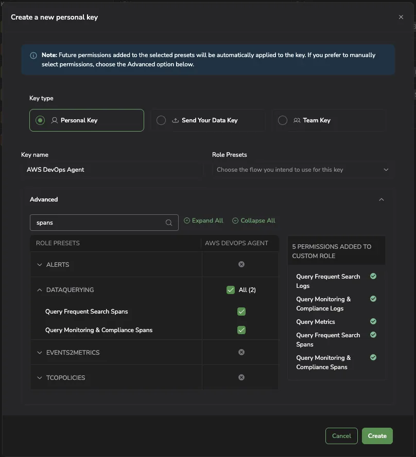
Task: Click check icon next to Query Frequent Search Spans in summary
Action: point(373,335)
